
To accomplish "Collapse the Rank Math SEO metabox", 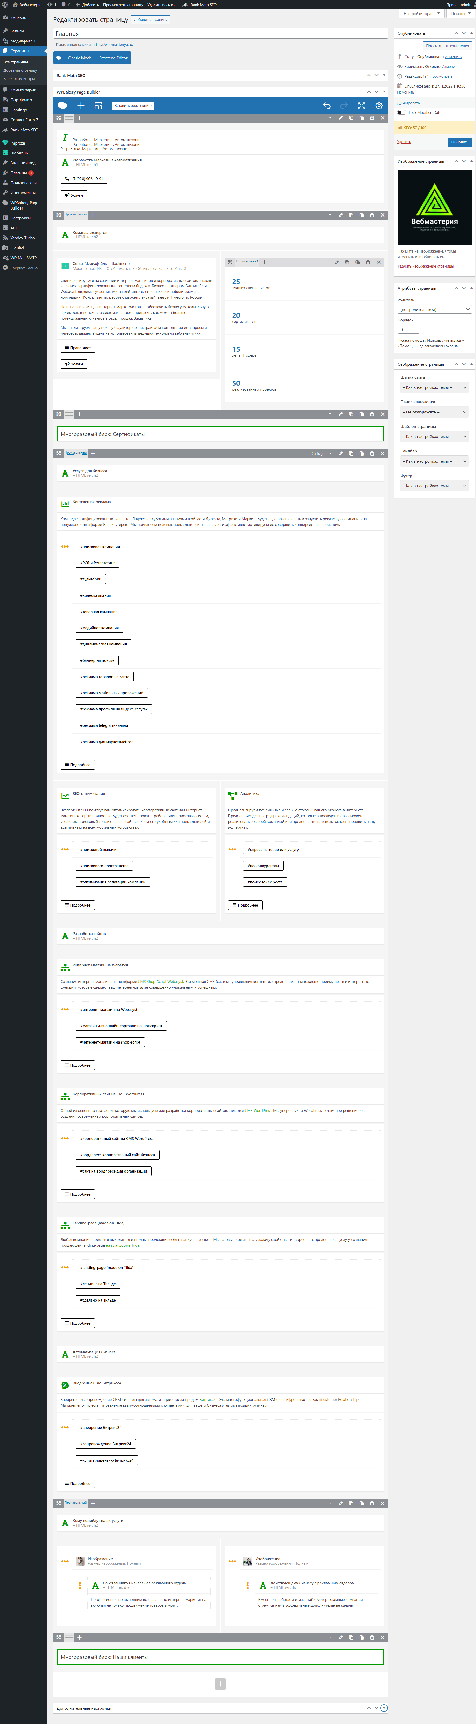I will (x=384, y=76).
